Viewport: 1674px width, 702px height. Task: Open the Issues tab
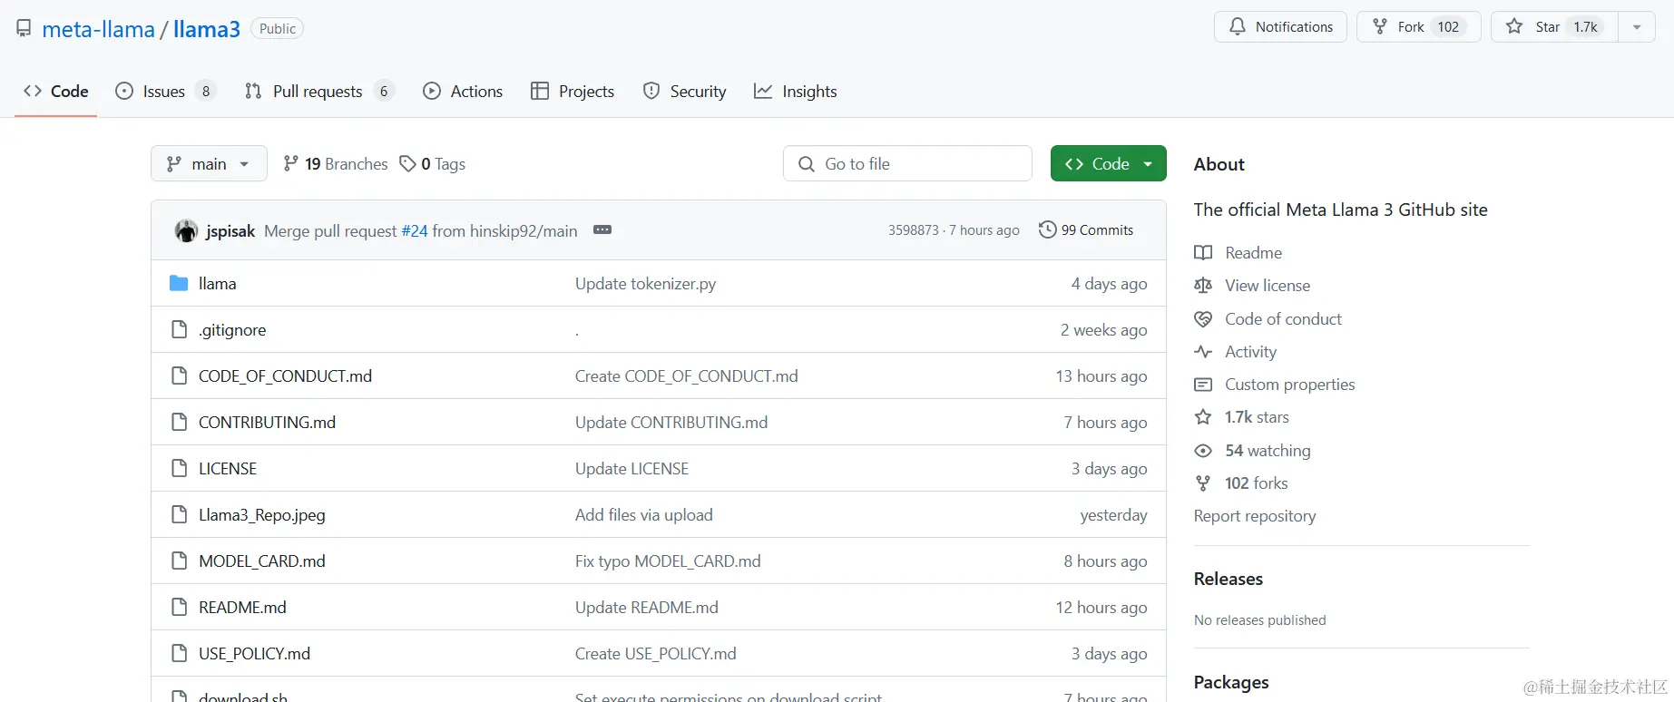pos(165,91)
